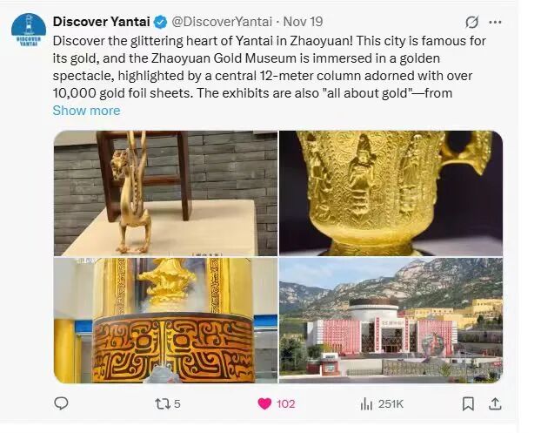Repost using the retweet icon

162,403
